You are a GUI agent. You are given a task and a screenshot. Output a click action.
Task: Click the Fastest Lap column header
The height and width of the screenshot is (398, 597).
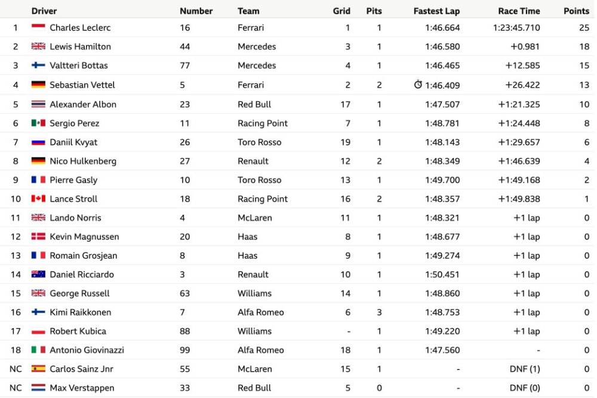coord(436,11)
